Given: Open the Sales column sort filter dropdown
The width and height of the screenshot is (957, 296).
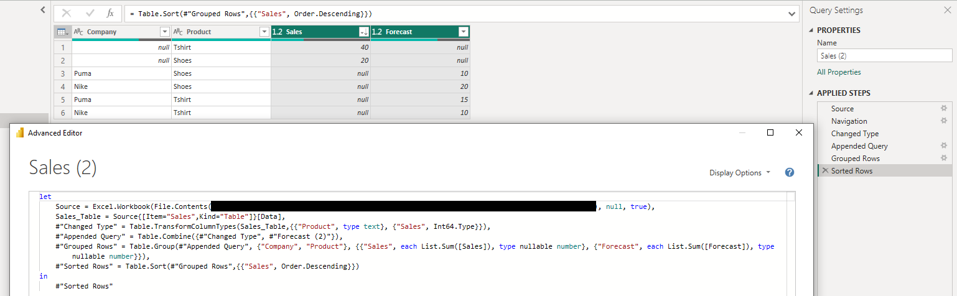Looking at the screenshot, I should point(363,32).
